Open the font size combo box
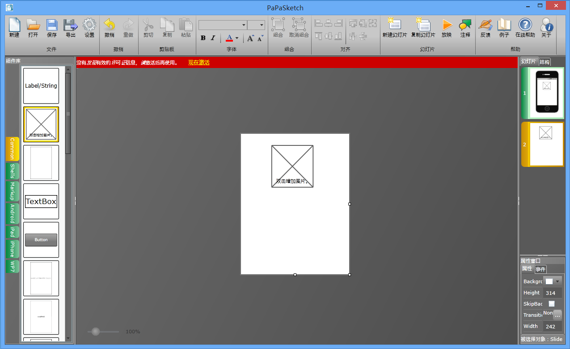Image resolution: width=570 pixels, height=349 pixels. pos(256,25)
